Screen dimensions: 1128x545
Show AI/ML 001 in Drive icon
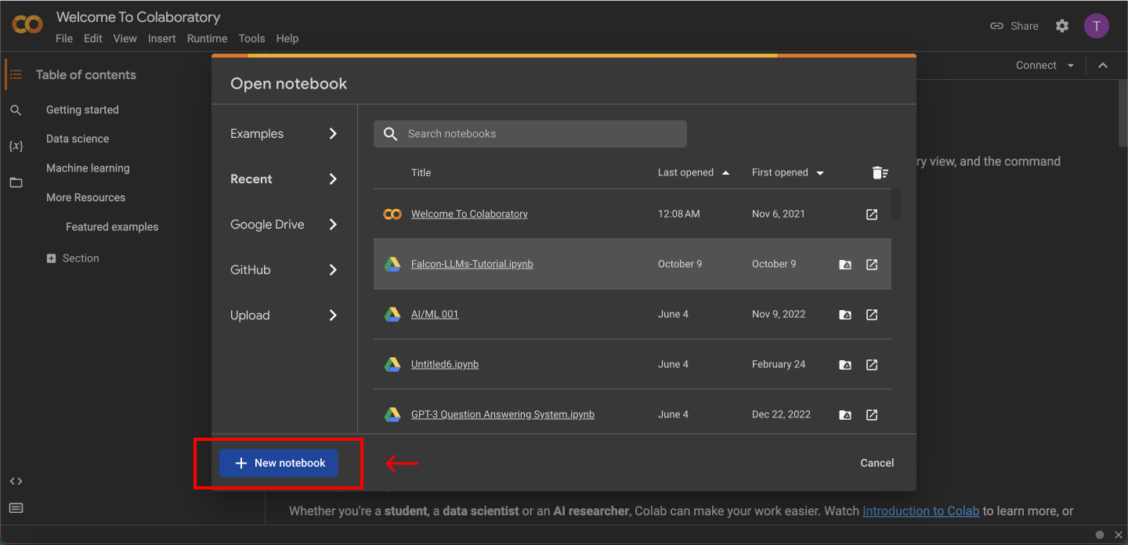click(x=845, y=315)
